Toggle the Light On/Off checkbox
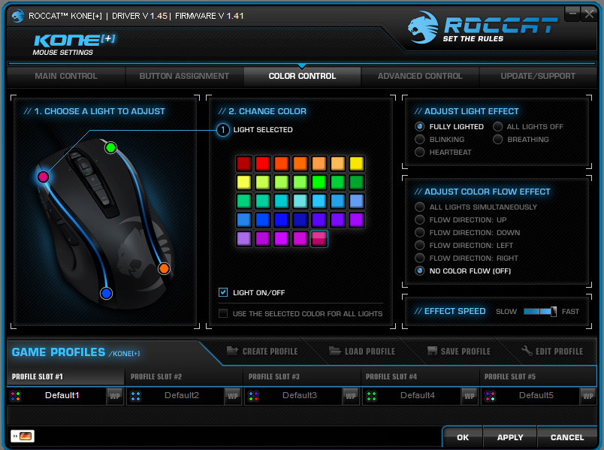The width and height of the screenshot is (604, 450). [x=223, y=292]
